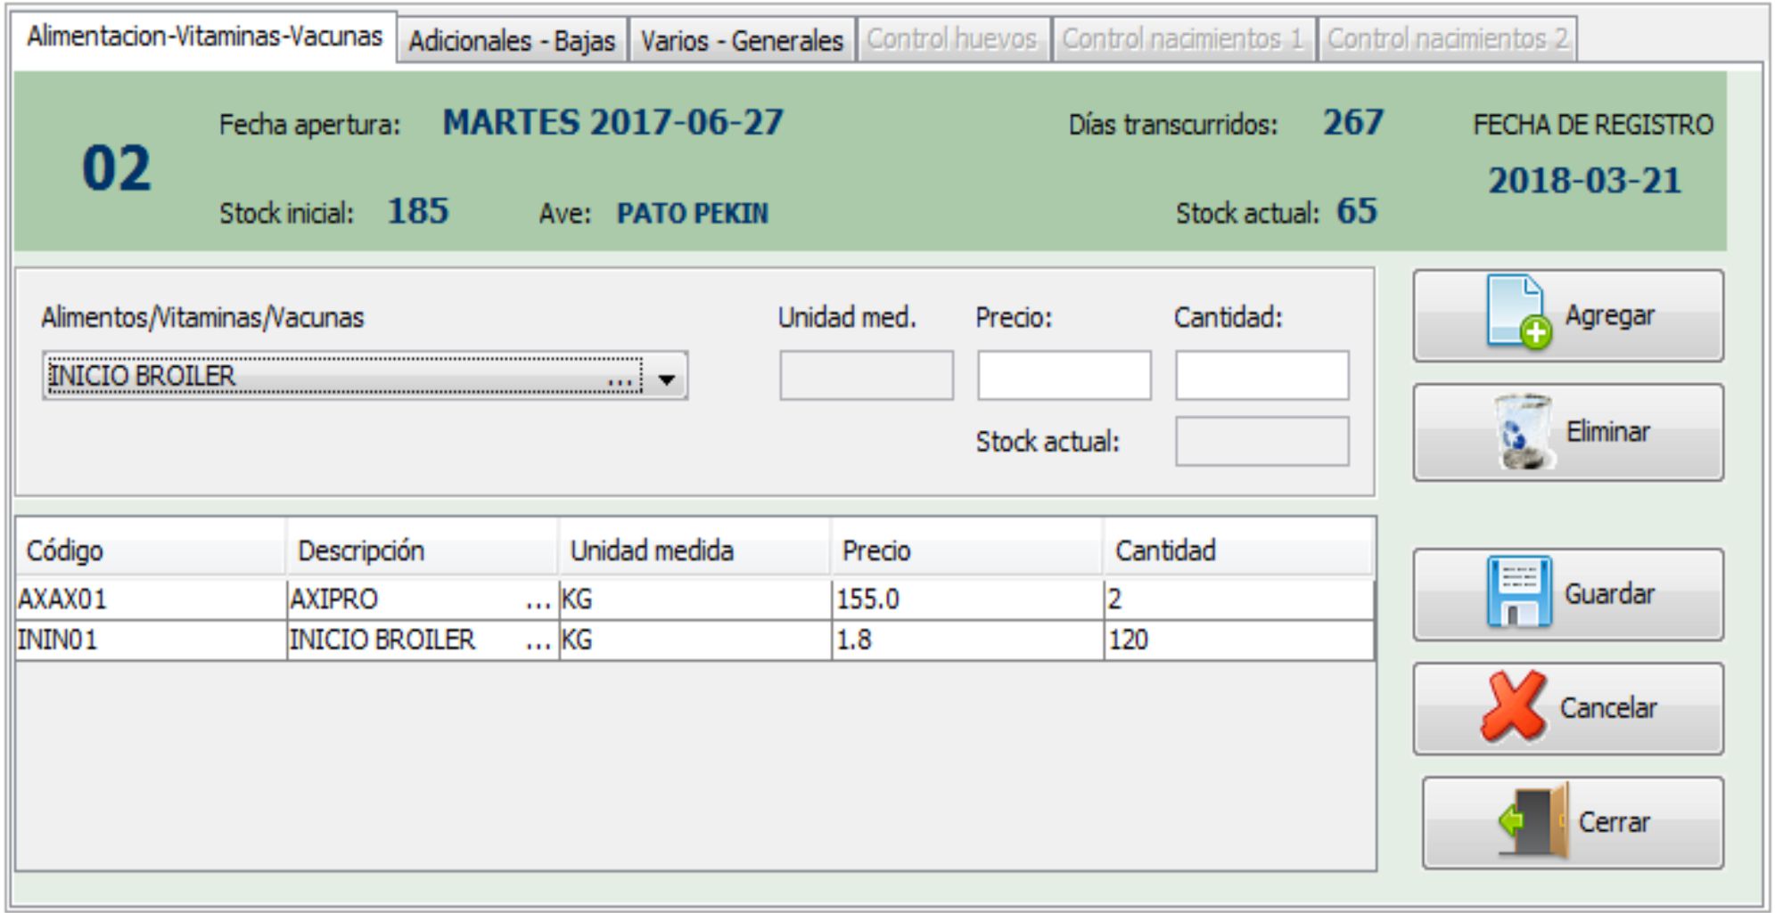This screenshot has width=1775, height=913.
Task: Select the Alimentacion-Vitaminas-Vacunas tab
Action: (x=204, y=37)
